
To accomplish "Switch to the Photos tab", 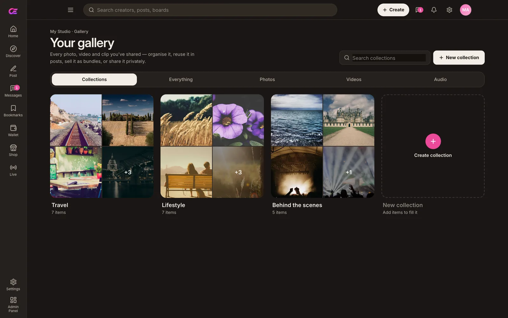I will click(x=267, y=79).
